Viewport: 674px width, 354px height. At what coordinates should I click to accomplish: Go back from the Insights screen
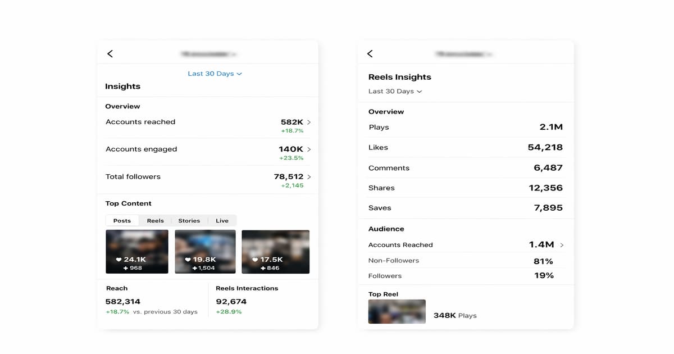(x=110, y=53)
